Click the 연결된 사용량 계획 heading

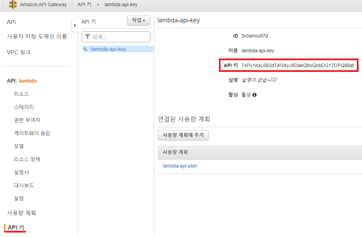pyautogui.click(x=184, y=119)
